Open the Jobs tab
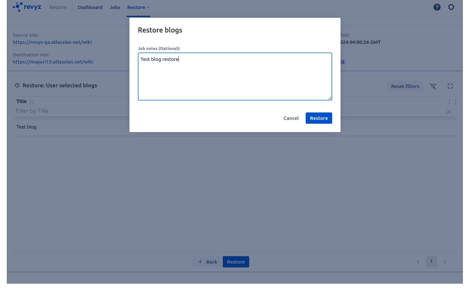 (x=115, y=7)
